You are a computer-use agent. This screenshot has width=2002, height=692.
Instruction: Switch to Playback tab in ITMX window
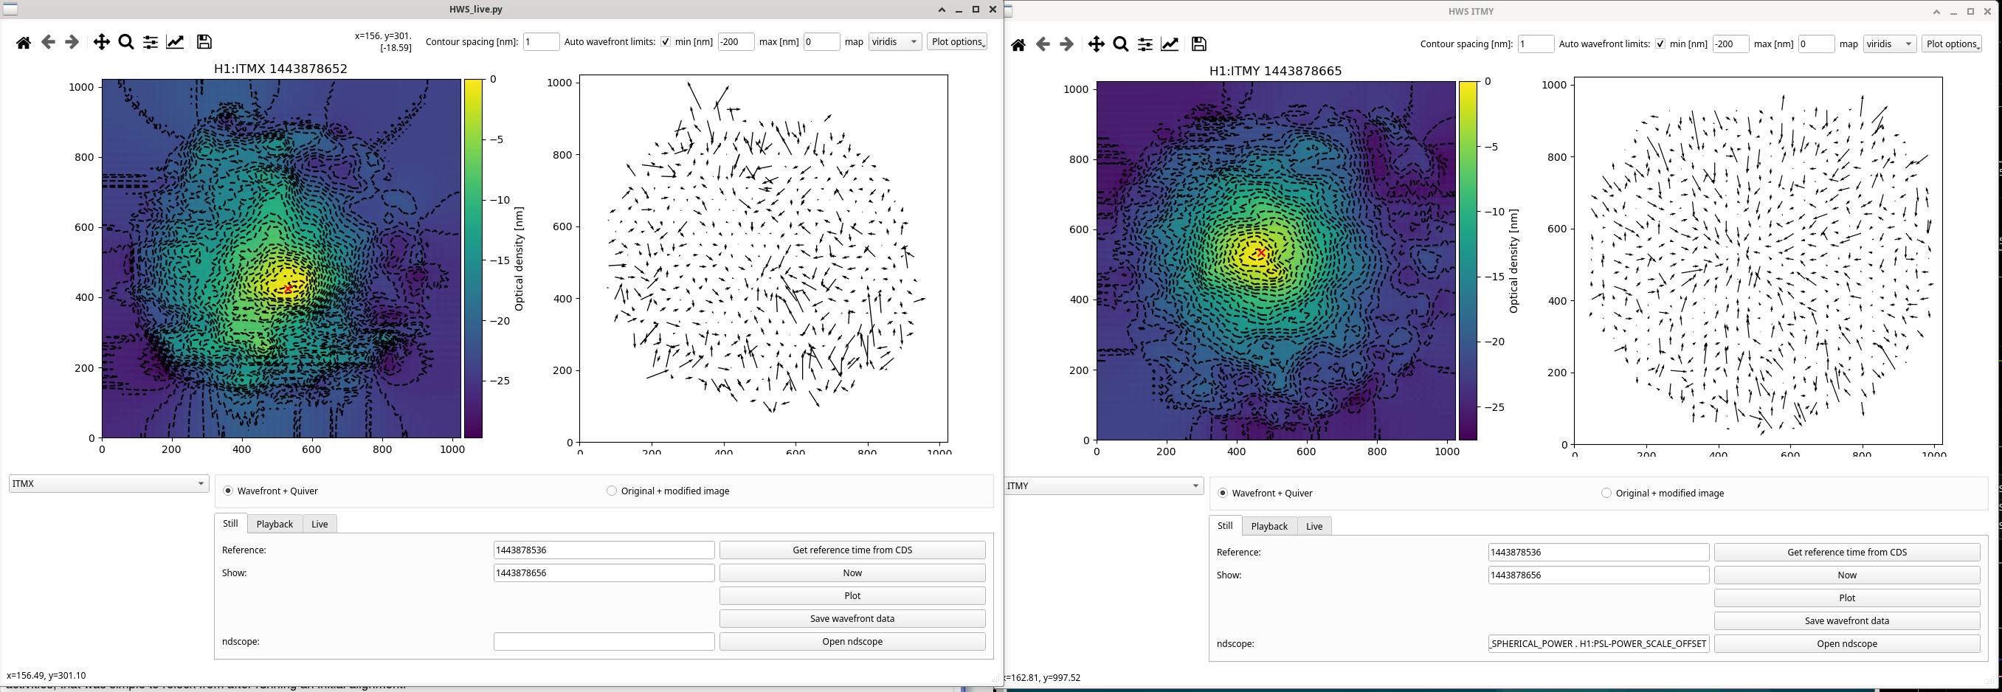tap(275, 525)
